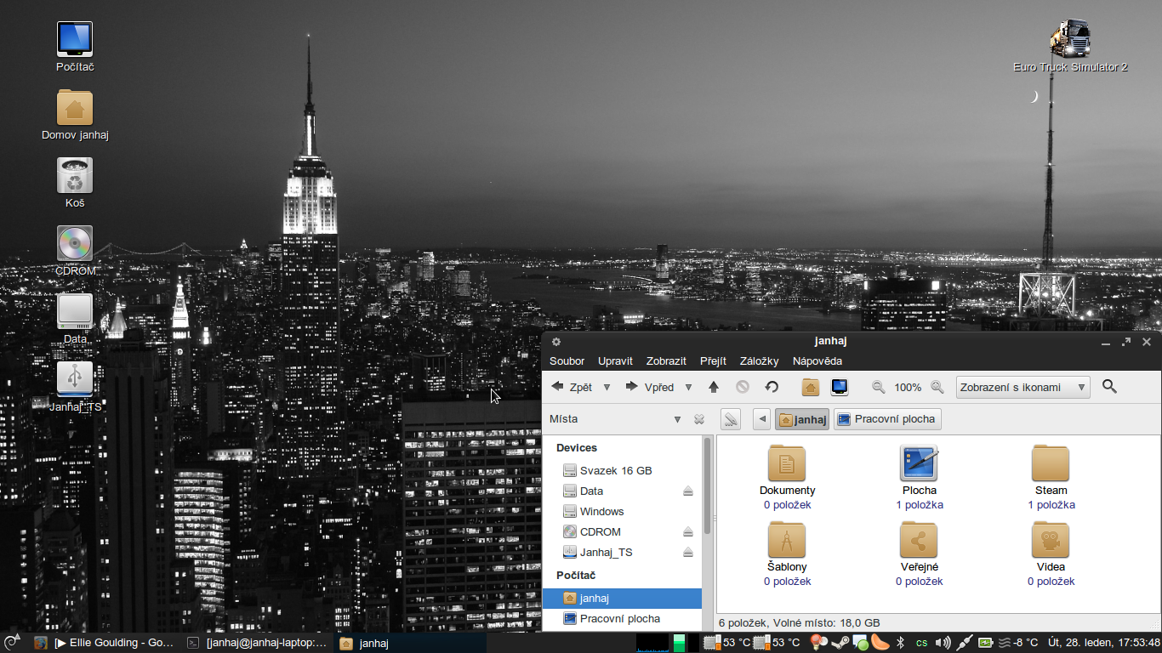
Task: Open the Upravit menu
Action: click(615, 361)
